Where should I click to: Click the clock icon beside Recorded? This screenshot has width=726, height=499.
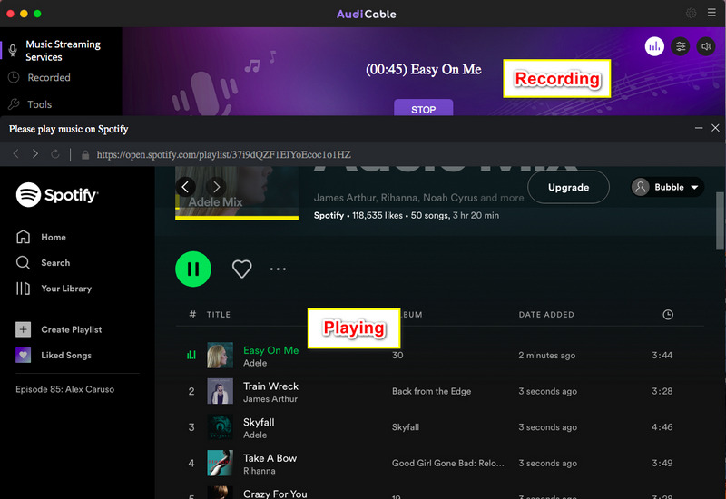pyautogui.click(x=14, y=77)
